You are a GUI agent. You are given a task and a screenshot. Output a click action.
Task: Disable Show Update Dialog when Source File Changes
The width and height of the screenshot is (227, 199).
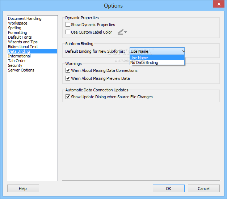(x=68, y=97)
